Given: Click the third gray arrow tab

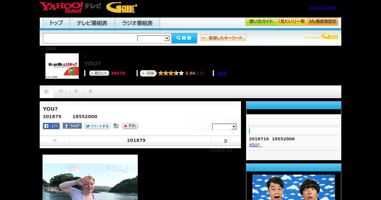Looking at the screenshot, I should click(x=76, y=91).
